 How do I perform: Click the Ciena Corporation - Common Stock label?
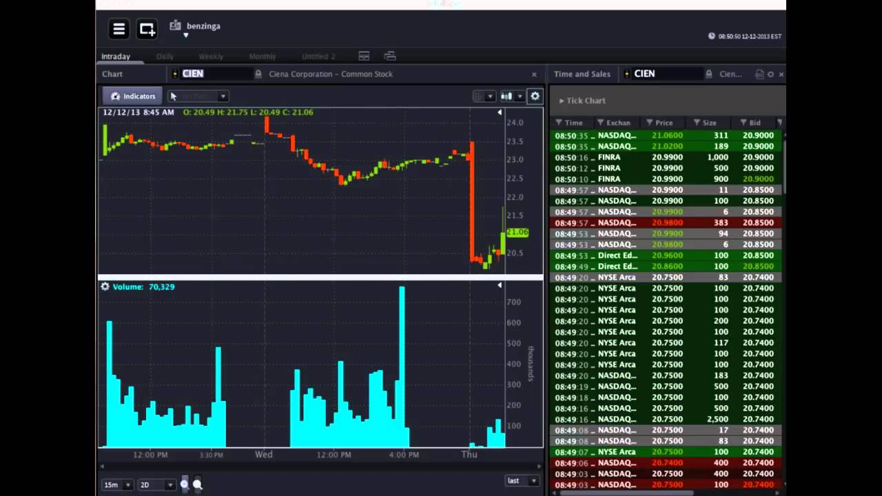[331, 74]
